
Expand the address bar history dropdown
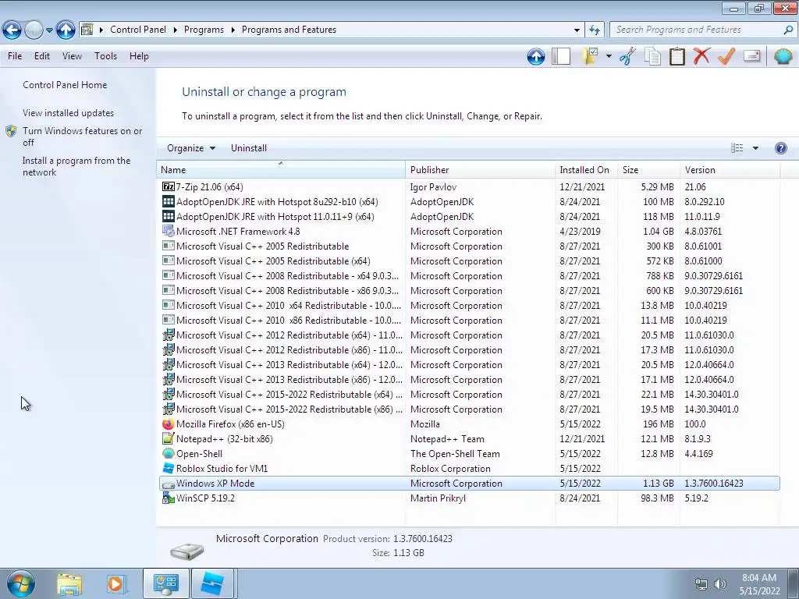pyautogui.click(x=577, y=30)
